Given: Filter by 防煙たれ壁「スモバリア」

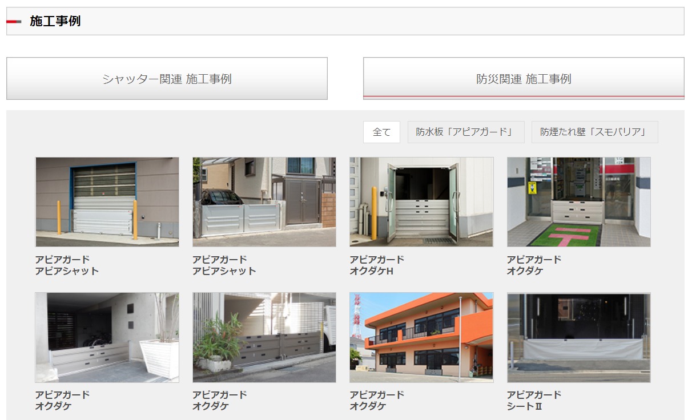Looking at the screenshot, I should point(594,132).
